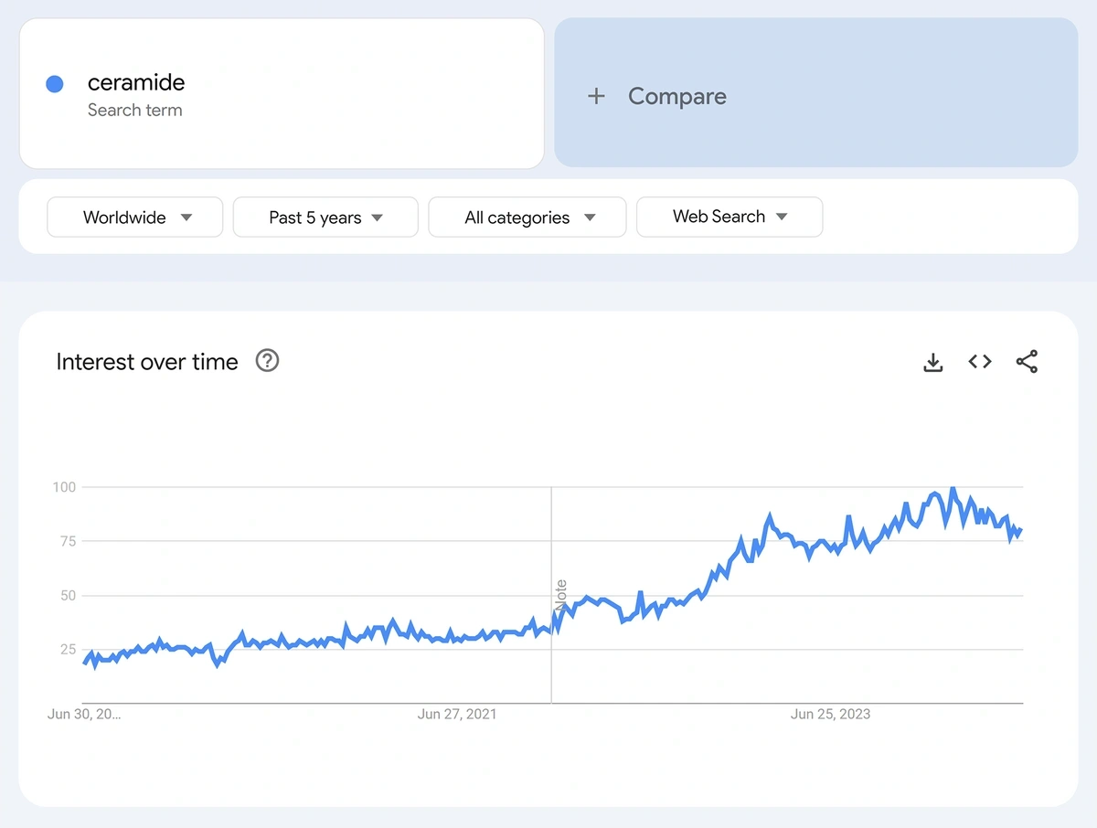
Task: Open the Past 5 years time range selector
Action: click(325, 217)
